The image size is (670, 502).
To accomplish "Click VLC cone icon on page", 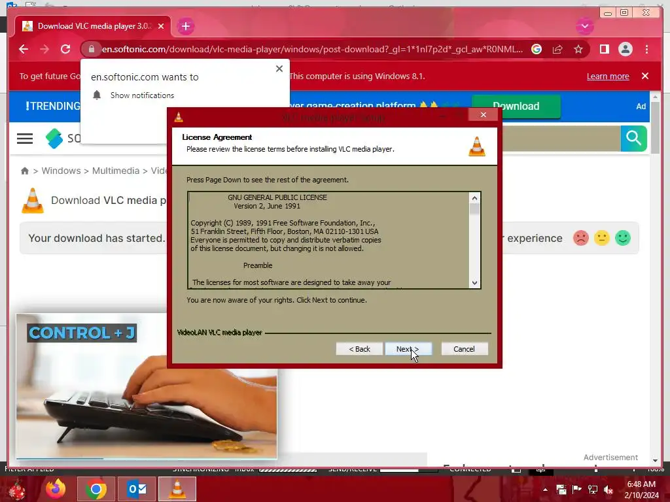I will (33, 200).
